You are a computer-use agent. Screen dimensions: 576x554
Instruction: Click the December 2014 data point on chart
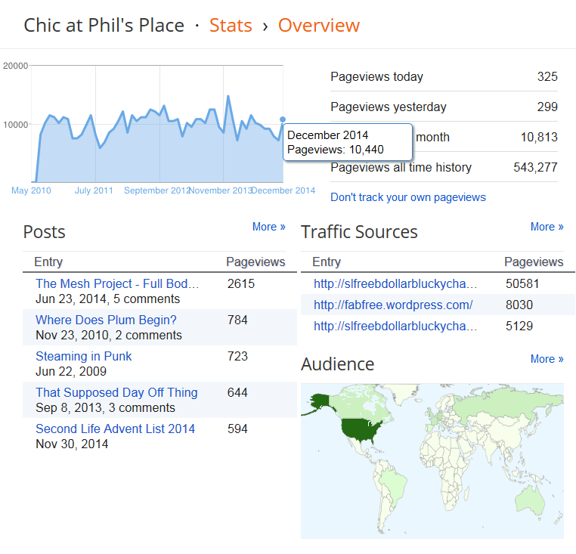click(283, 119)
